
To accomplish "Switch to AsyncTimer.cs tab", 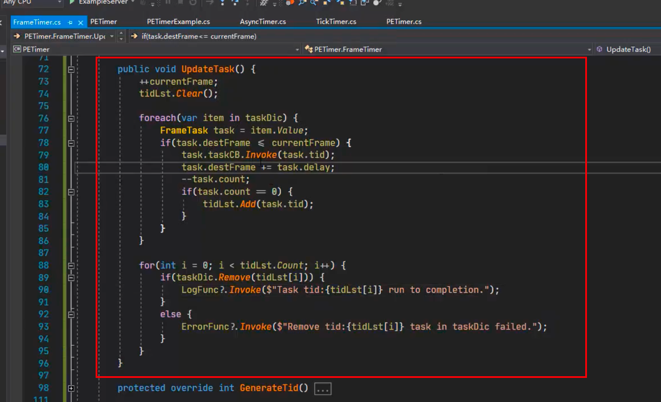I will (x=263, y=22).
